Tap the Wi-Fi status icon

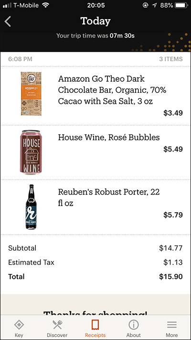46,5
